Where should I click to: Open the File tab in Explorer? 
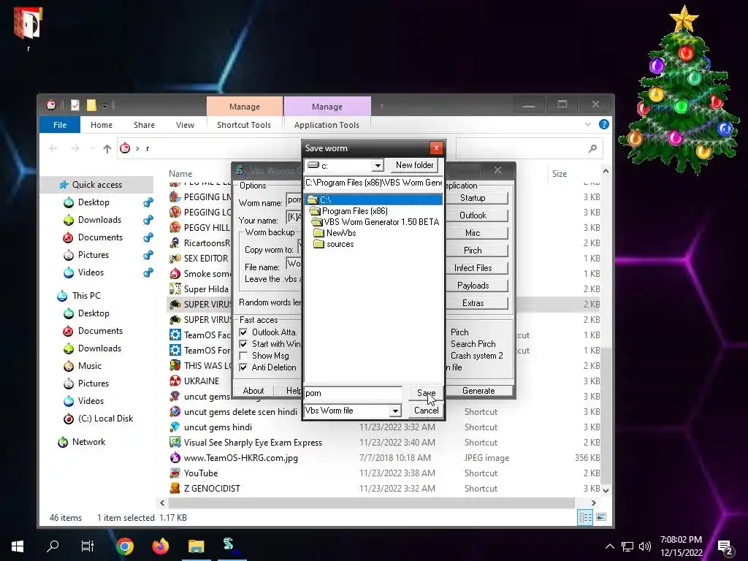pyautogui.click(x=60, y=125)
